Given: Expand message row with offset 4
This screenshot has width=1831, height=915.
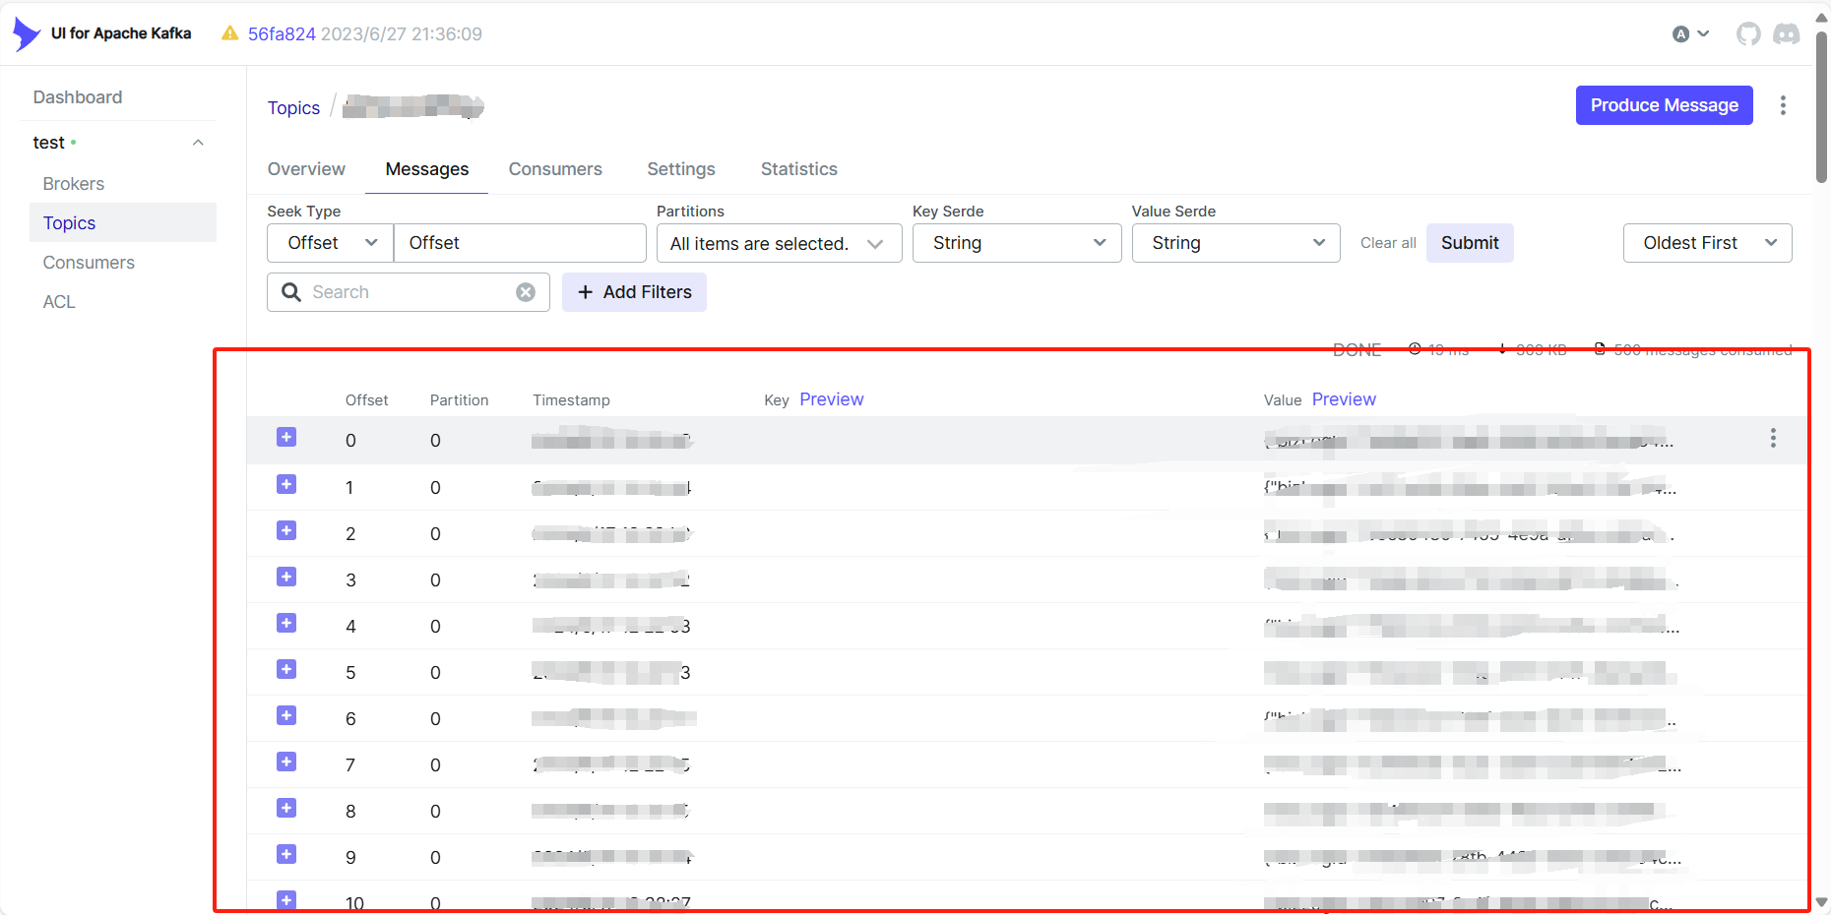Looking at the screenshot, I should click(x=286, y=623).
